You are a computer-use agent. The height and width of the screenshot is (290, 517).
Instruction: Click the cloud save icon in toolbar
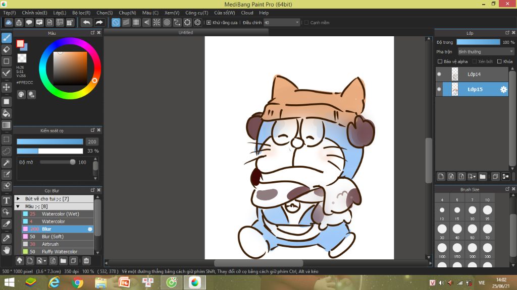[9, 22]
